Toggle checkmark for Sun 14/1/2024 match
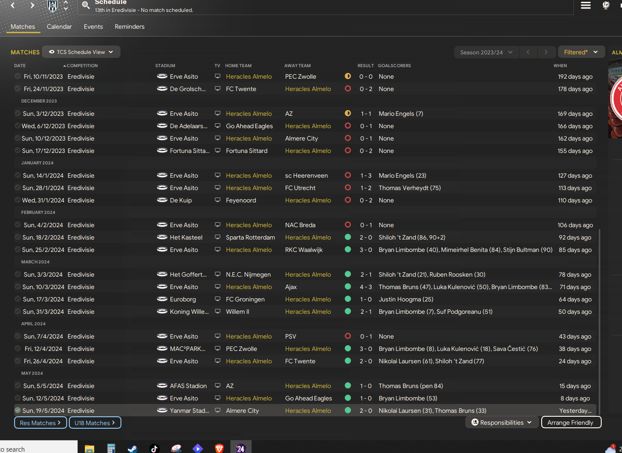Image resolution: width=622 pixels, height=453 pixels. click(18, 175)
